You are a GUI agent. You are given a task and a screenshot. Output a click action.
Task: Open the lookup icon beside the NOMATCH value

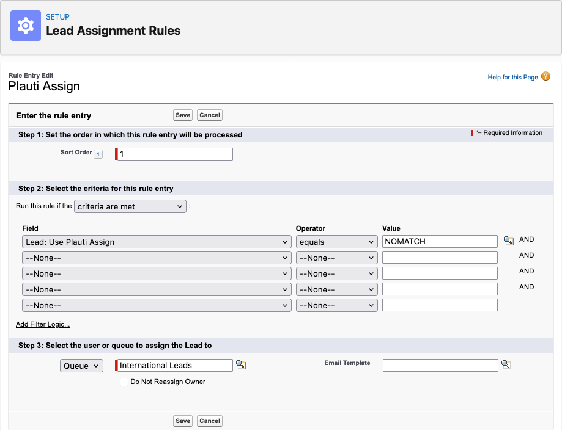click(508, 241)
